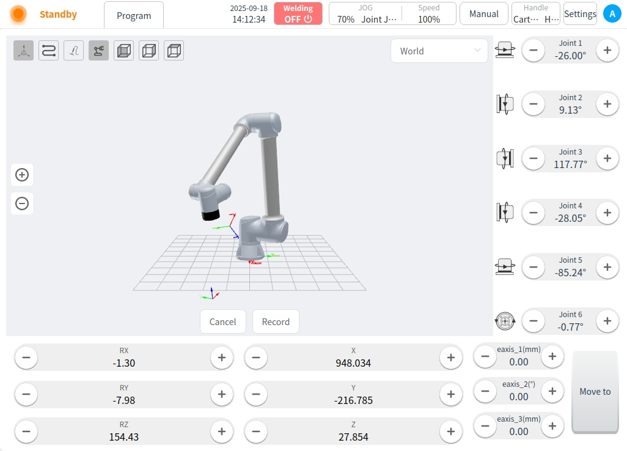
Task: Increase Joint 1 angle with plus
Action: pos(607,51)
